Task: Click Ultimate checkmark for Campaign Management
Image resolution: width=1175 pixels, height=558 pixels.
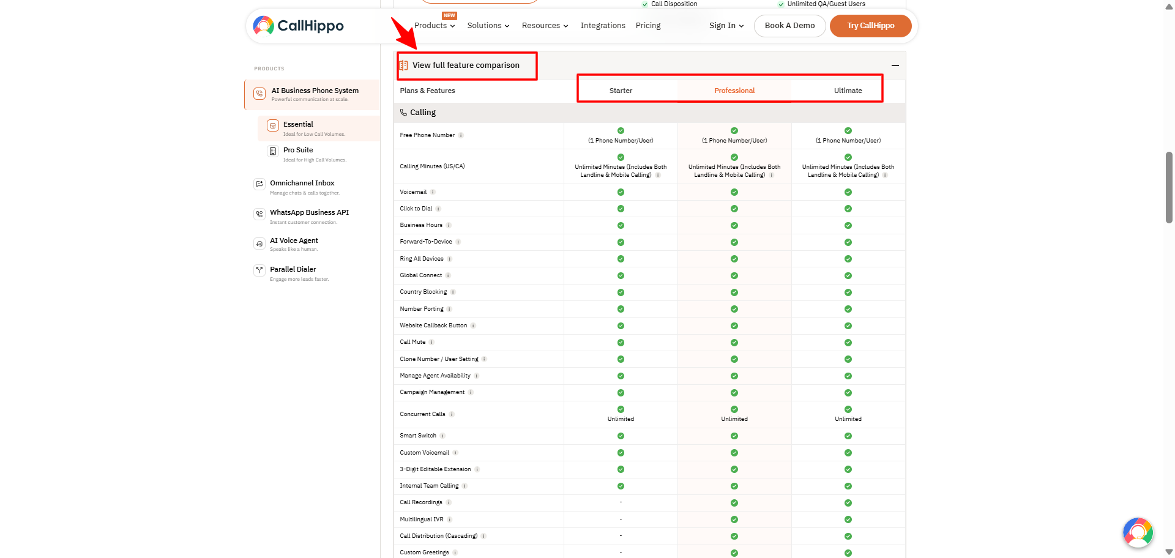Action: point(848,392)
